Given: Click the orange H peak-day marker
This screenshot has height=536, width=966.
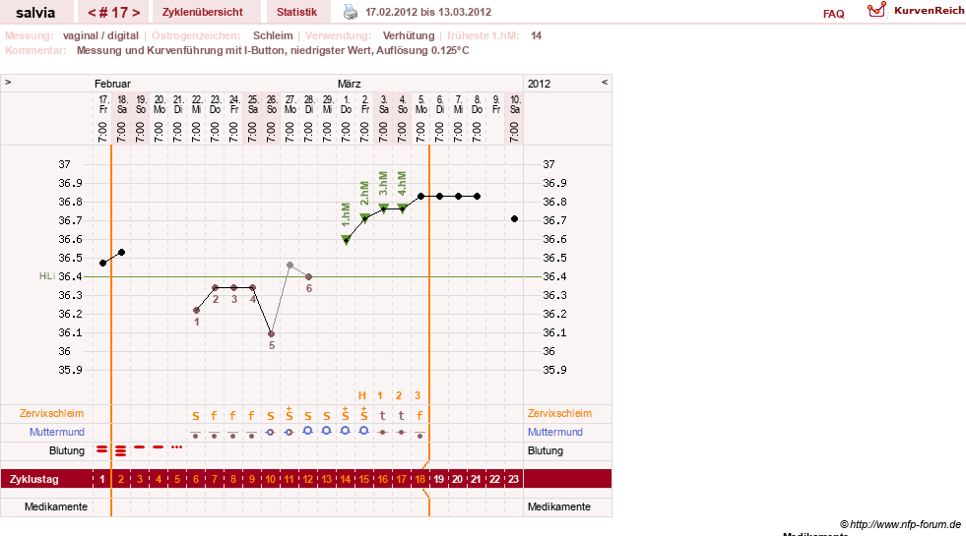Looking at the screenshot, I should [362, 395].
